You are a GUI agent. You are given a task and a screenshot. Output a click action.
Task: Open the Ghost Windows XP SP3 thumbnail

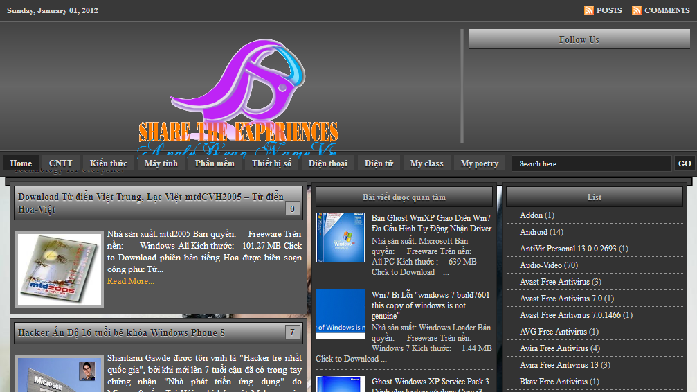(341, 384)
